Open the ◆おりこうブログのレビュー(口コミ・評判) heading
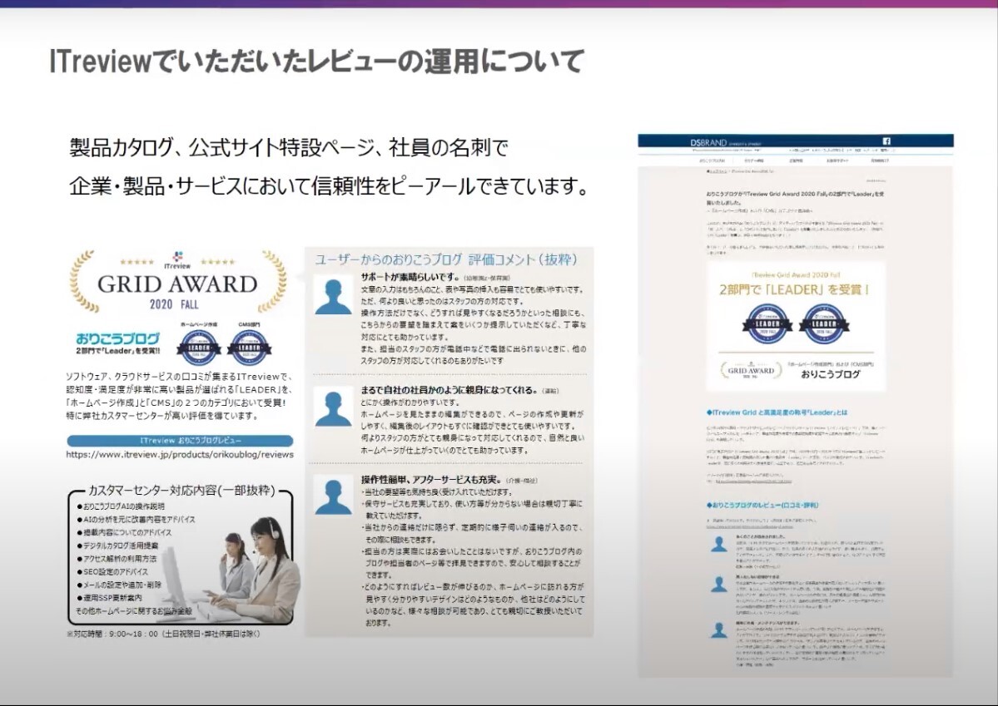 762,505
